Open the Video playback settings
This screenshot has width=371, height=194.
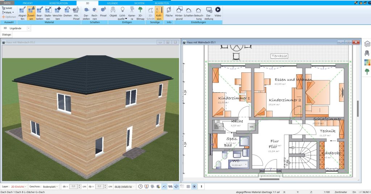tap(218, 13)
